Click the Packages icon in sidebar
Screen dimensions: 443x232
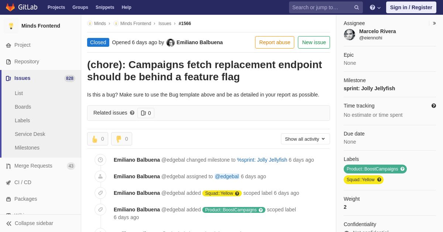(x=8, y=199)
